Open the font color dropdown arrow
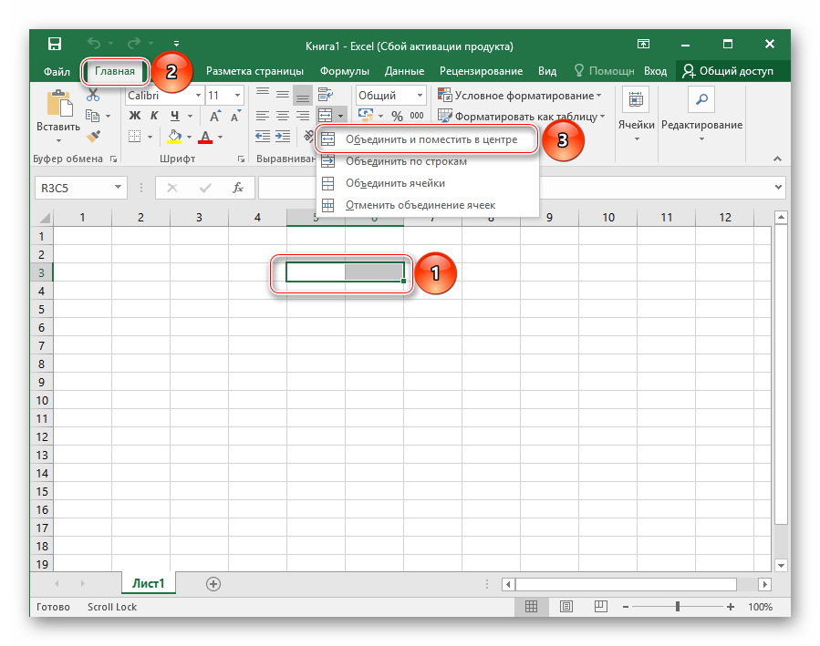 220,138
